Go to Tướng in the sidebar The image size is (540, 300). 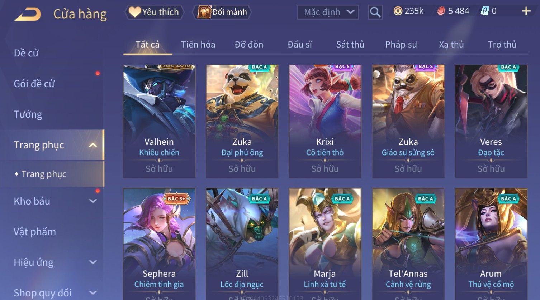pos(28,114)
